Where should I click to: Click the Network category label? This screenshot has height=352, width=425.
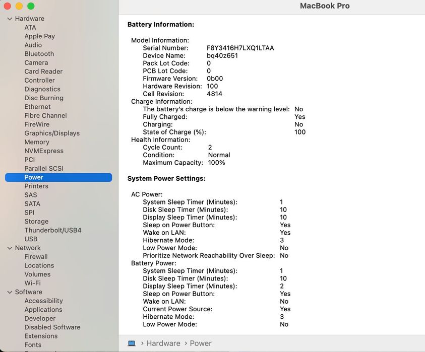click(28, 248)
